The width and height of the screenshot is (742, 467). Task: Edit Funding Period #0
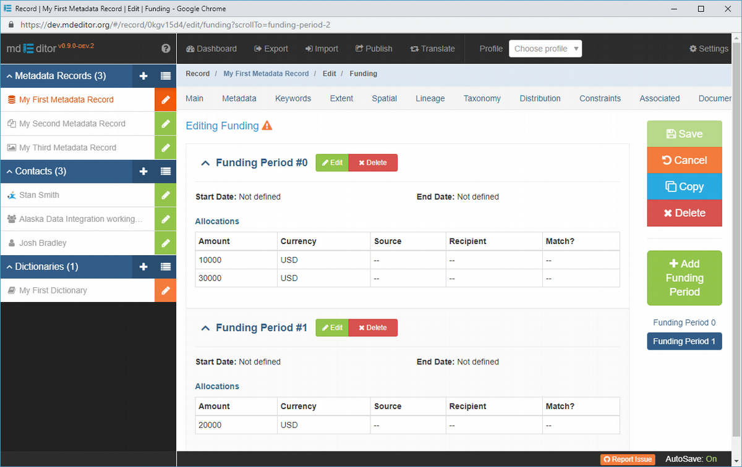click(x=332, y=163)
